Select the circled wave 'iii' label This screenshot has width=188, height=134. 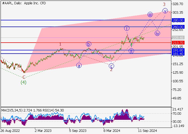(150, 15)
